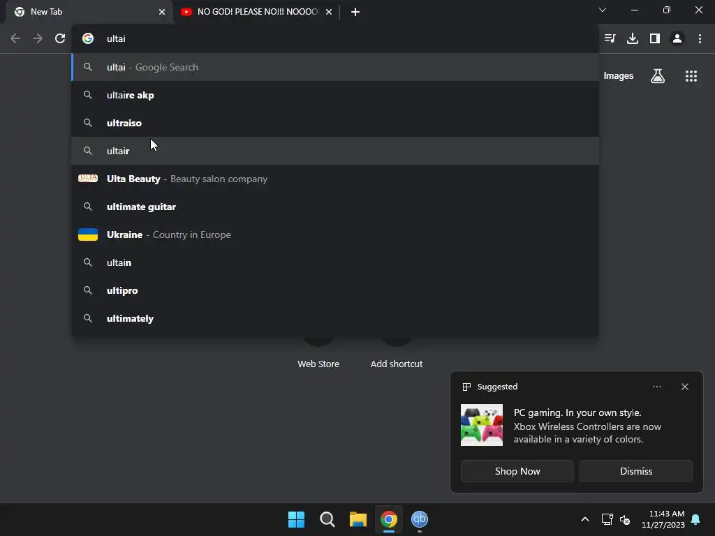This screenshot has width=715, height=536.
Task: Click the Chrome taskbar icon
Action: (x=388, y=519)
